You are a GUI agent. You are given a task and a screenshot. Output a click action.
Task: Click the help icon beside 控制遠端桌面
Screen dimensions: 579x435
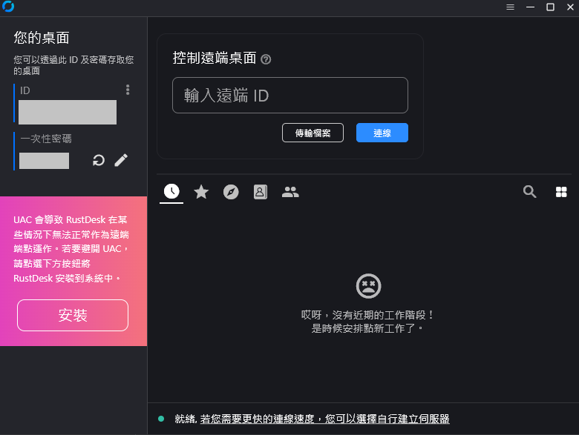(266, 59)
